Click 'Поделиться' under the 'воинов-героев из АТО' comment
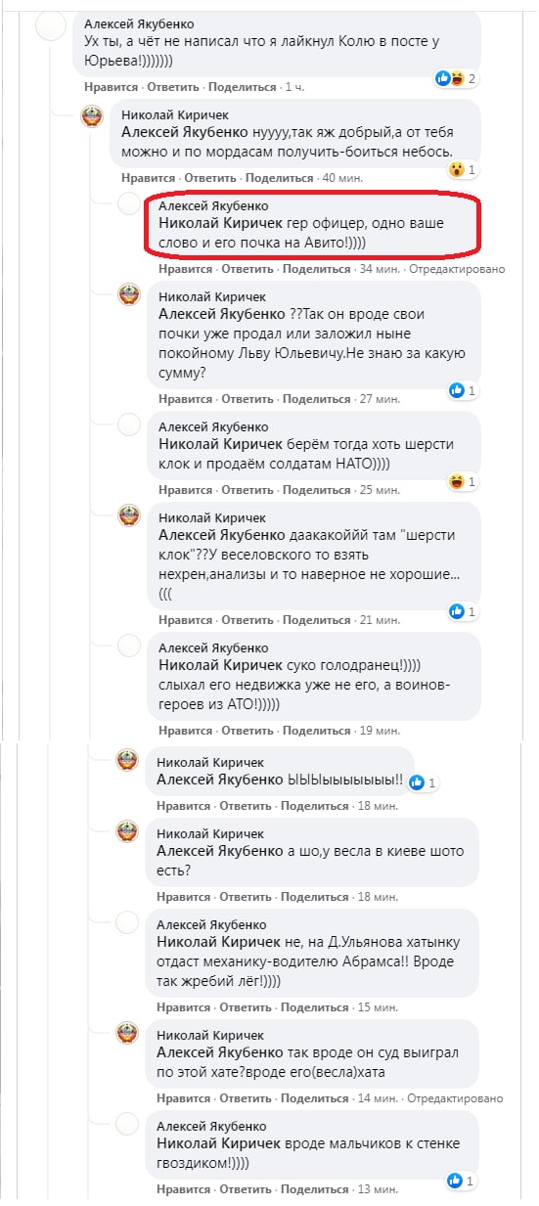The width and height of the screenshot is (539, 1206). [317, 731]
